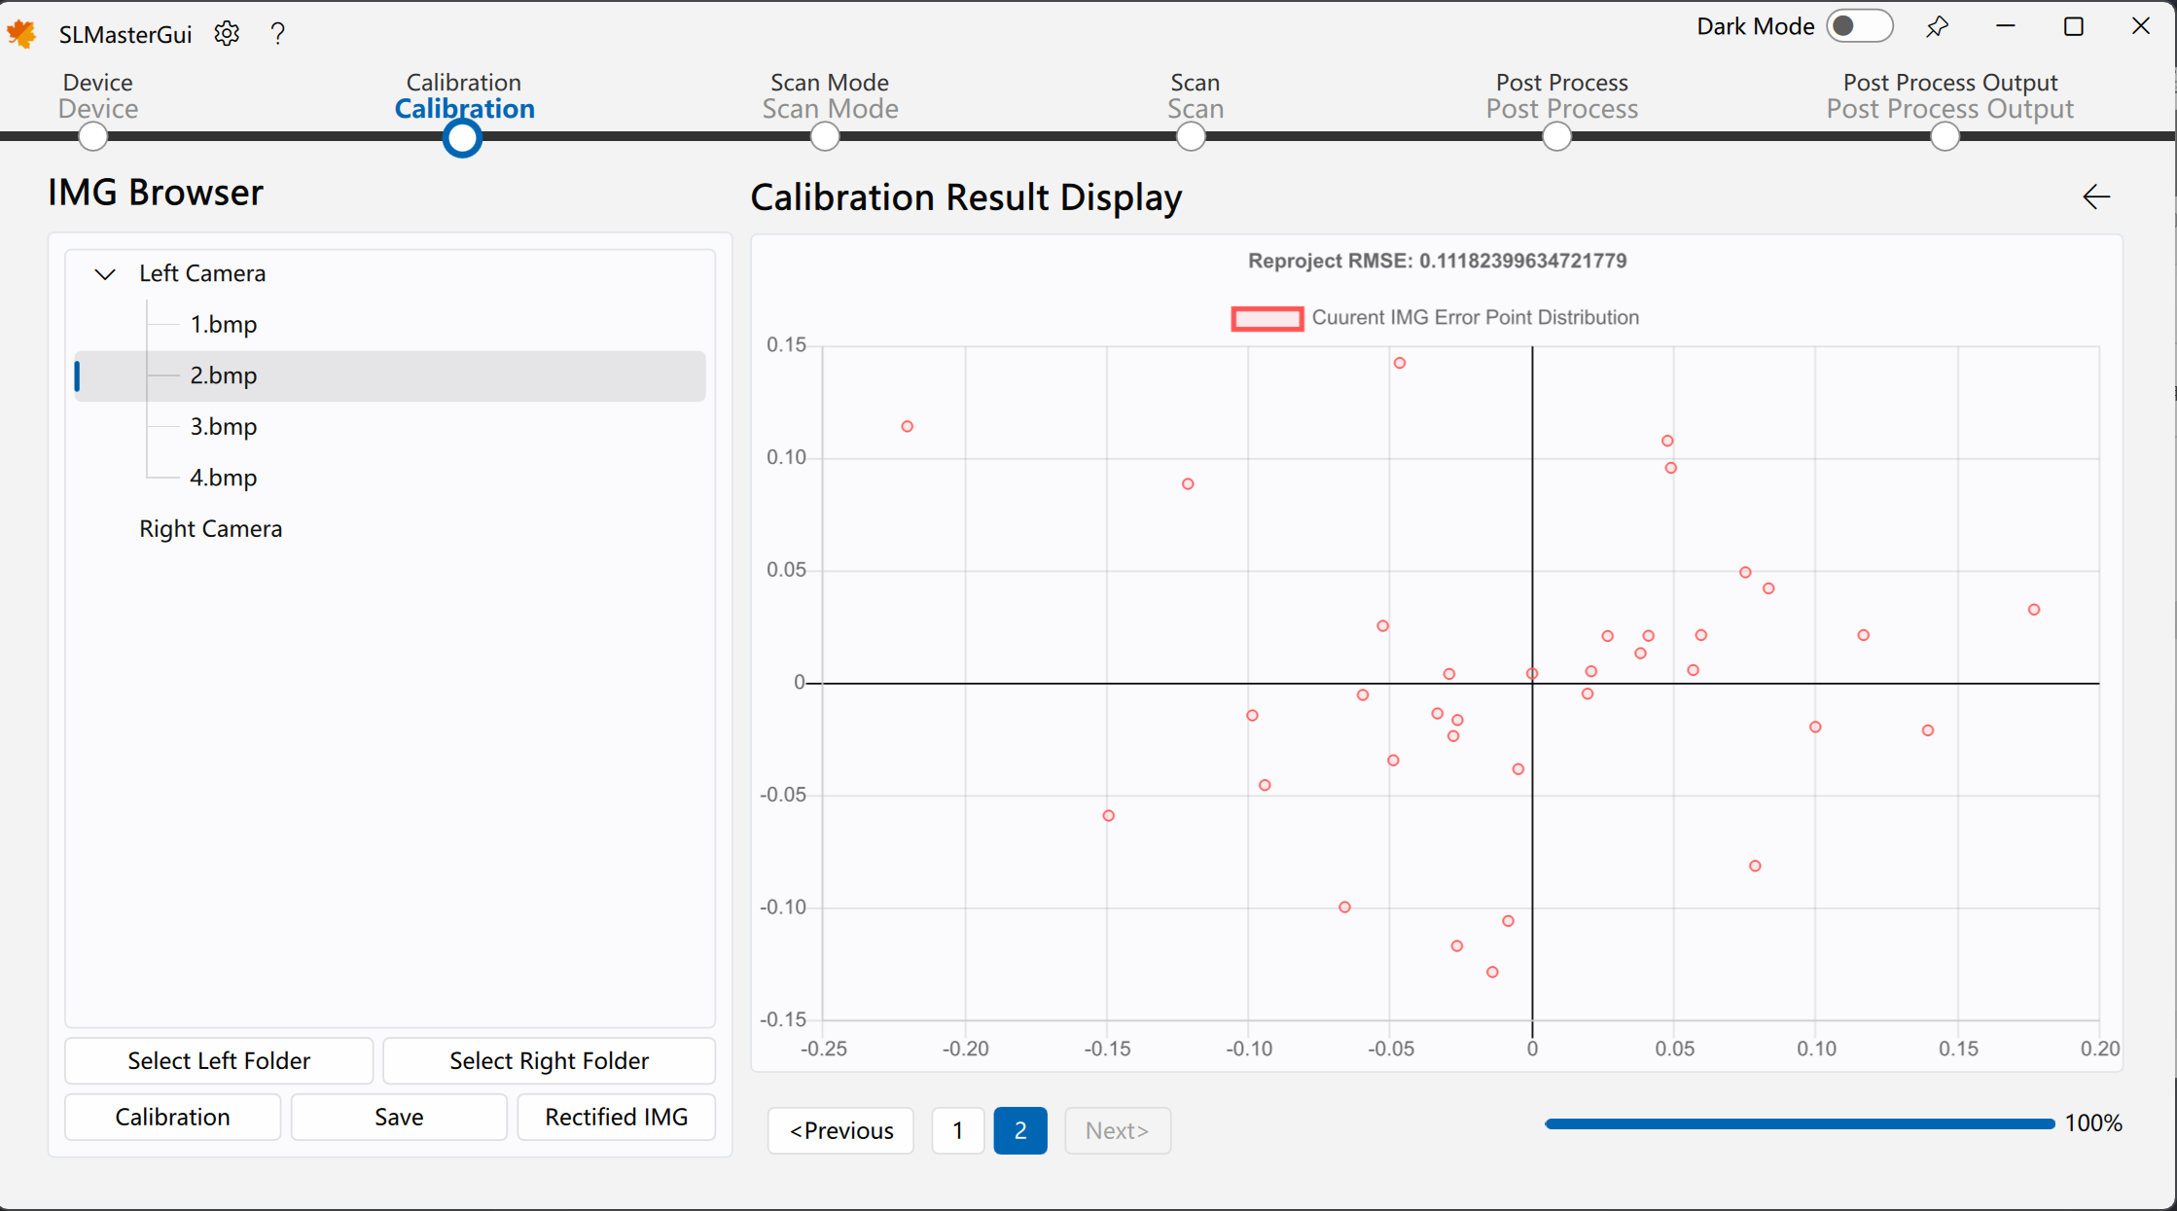
Task: Toggle the chart legend error distribution swatch
Action: [x=1267, y=318]
